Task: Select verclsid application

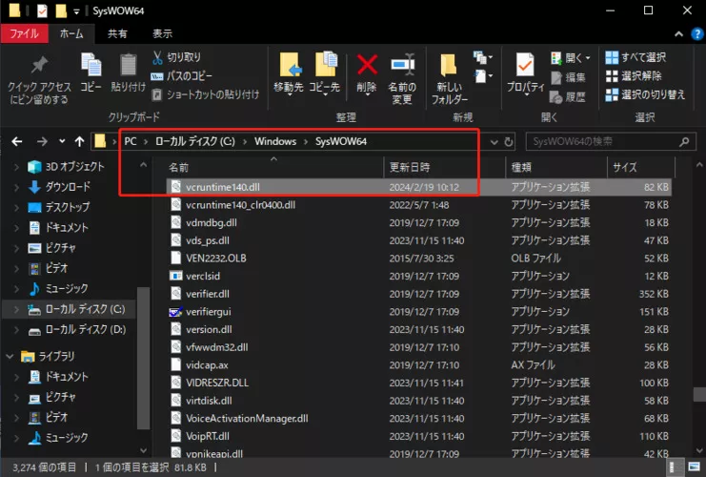Action: point(418,276)
